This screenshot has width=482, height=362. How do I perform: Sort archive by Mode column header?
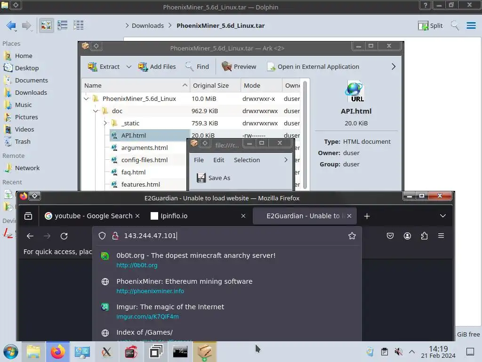tap(261, 86)
